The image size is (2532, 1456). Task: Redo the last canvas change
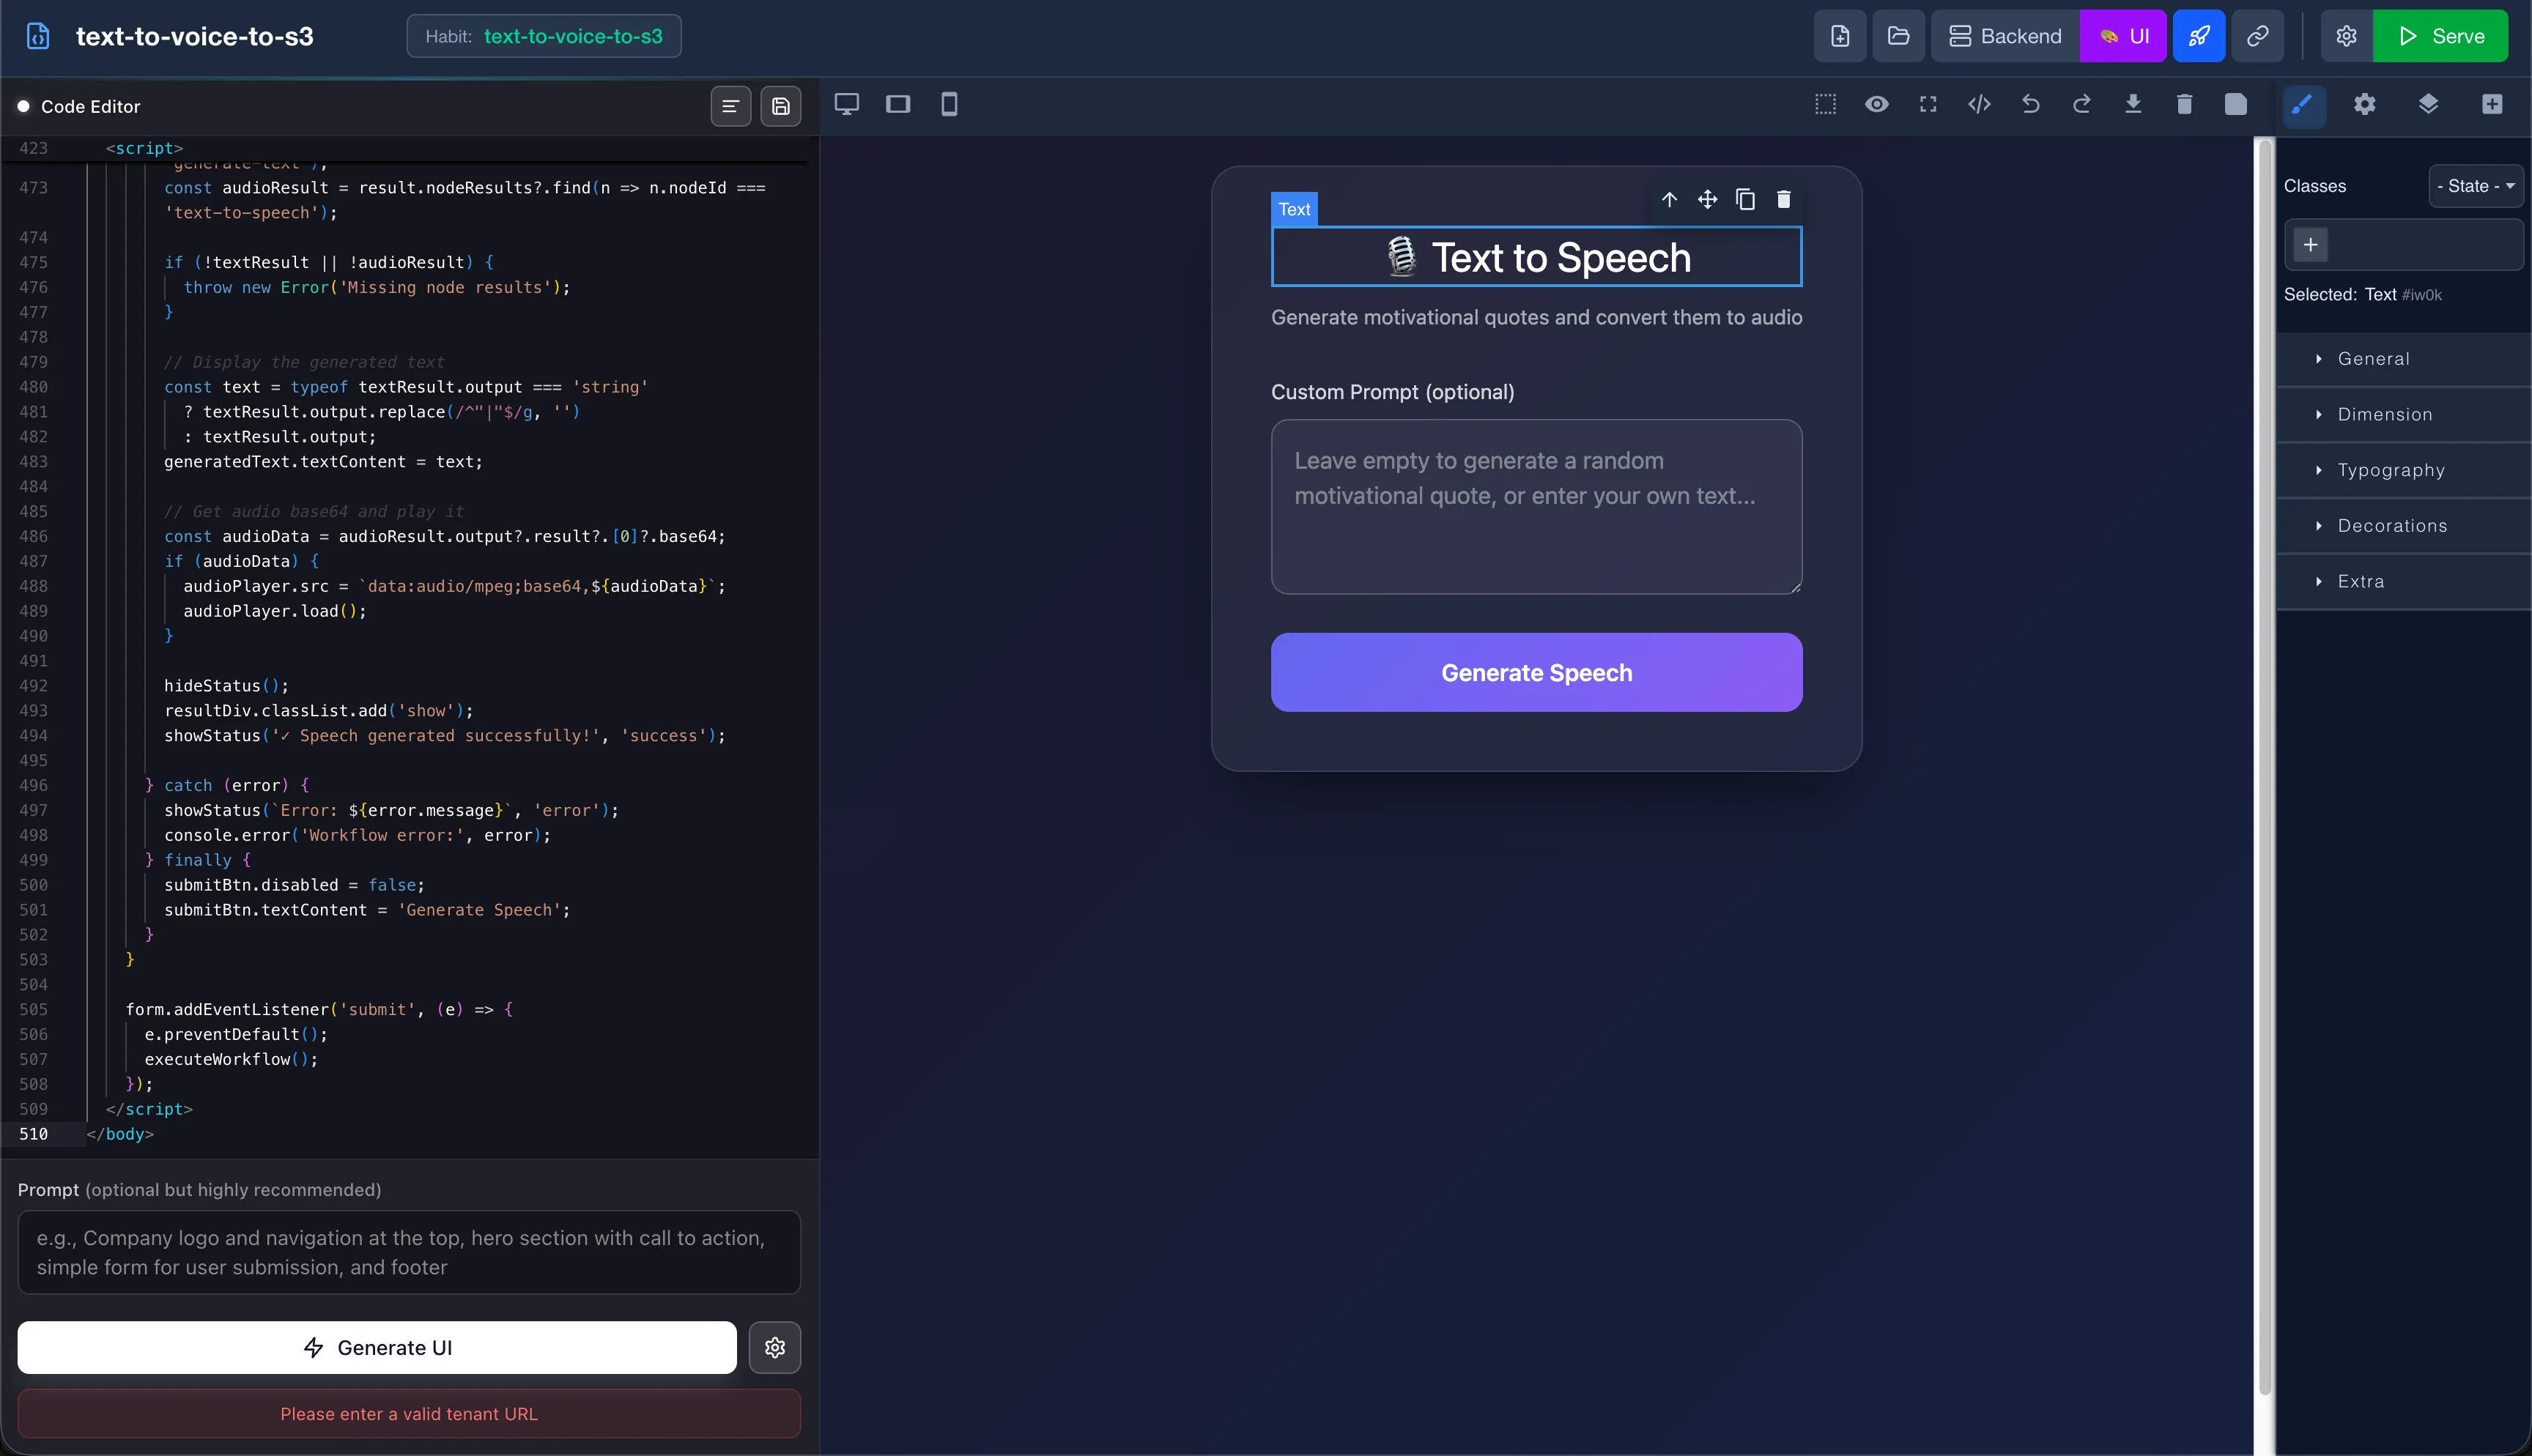[2082, 104]
